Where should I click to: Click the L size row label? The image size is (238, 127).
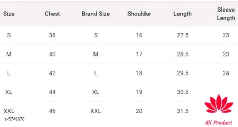tap(9, 73)
